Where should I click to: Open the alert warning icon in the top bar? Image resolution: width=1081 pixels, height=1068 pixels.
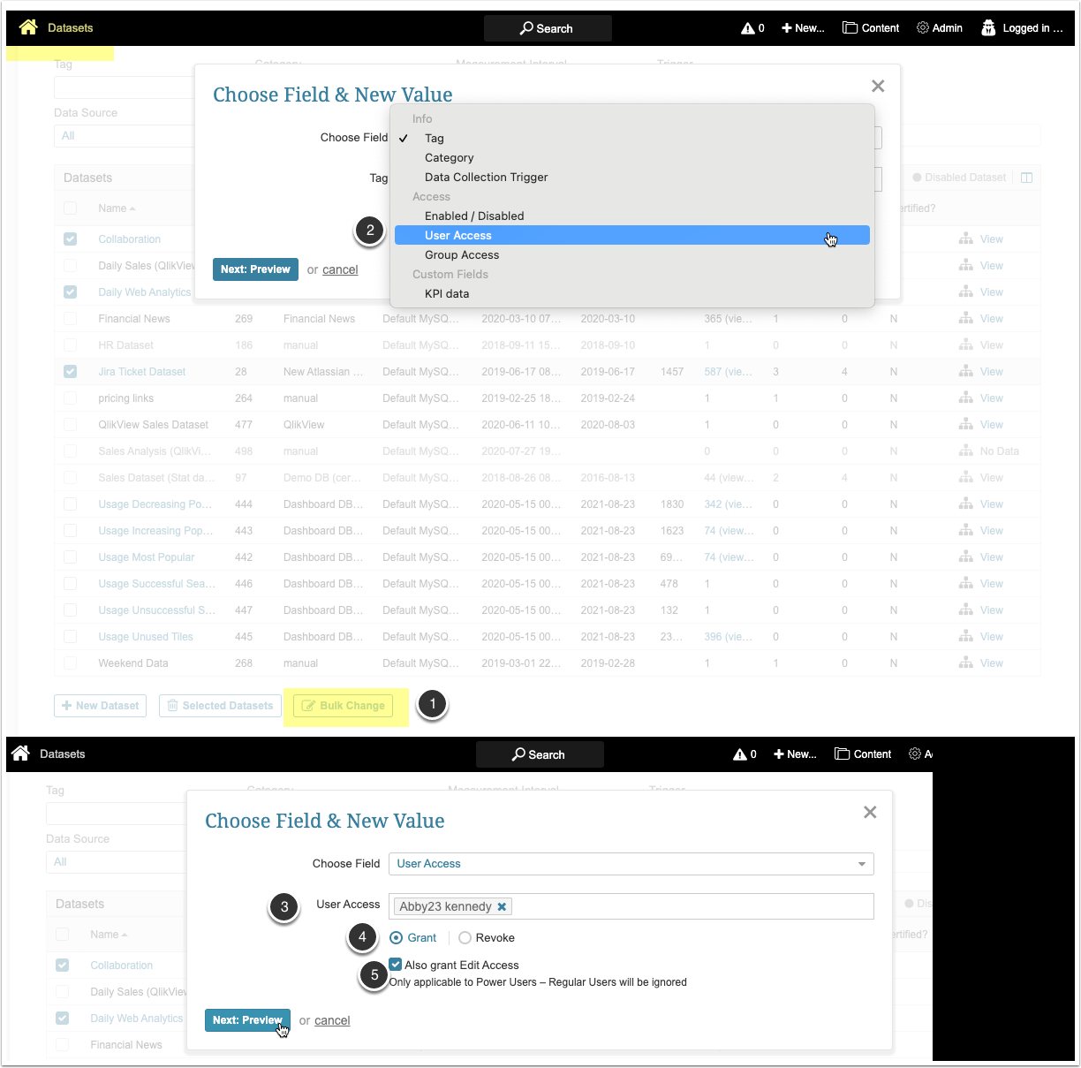[x=748, y=28]
